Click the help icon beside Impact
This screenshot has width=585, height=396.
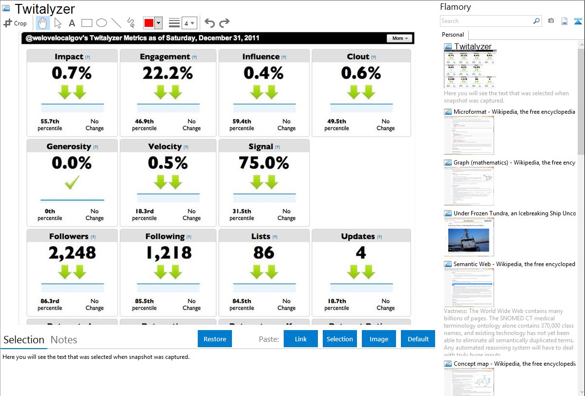click(88, 57)
